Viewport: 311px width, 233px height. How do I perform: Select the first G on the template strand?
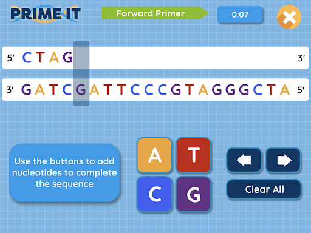coord(26,89)
